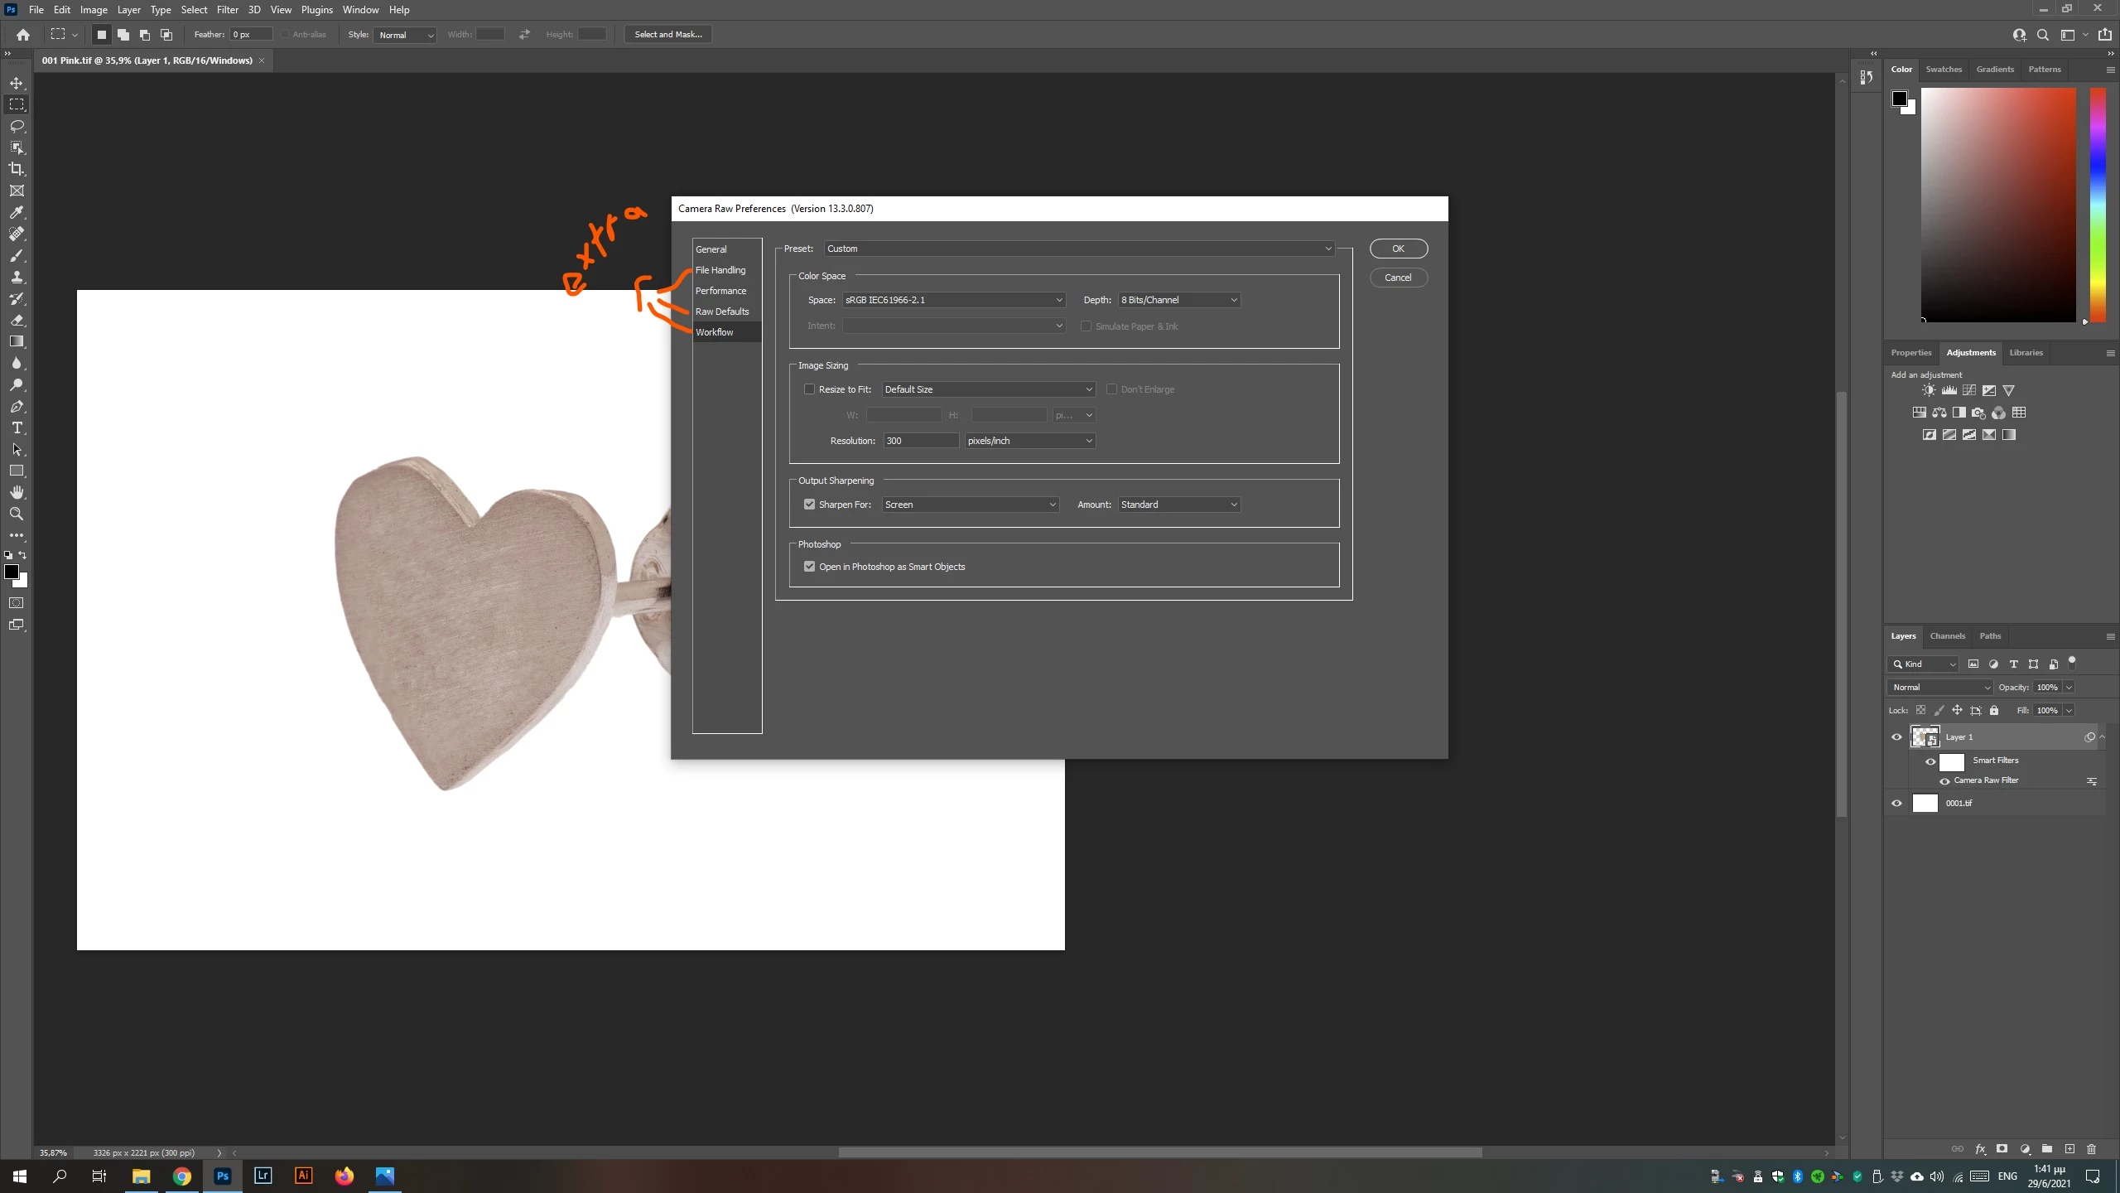This screenshot has width=2120, height=1193.
Task: Open Lightroom from the taskbar
Action: [263, 1176]
